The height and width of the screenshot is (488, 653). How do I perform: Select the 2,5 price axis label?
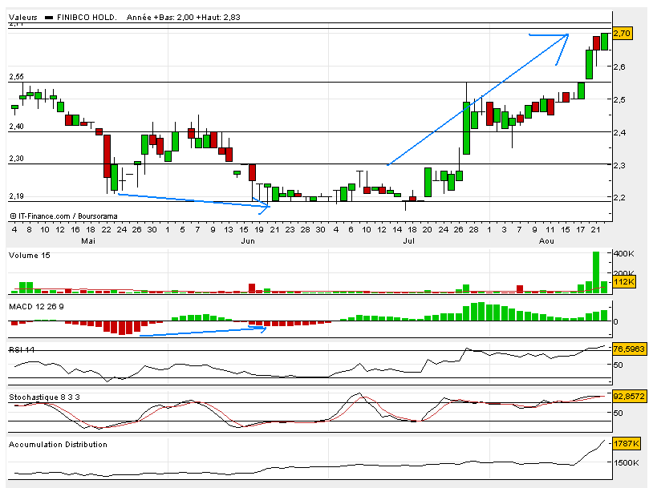[x=619, y=99]
